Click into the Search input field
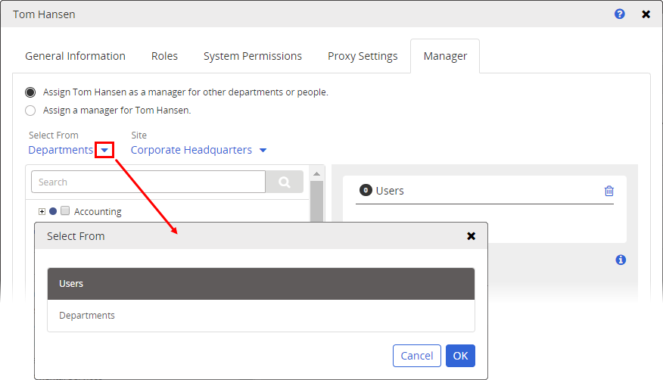Screen dimensions: 663x380 [148, 182]
